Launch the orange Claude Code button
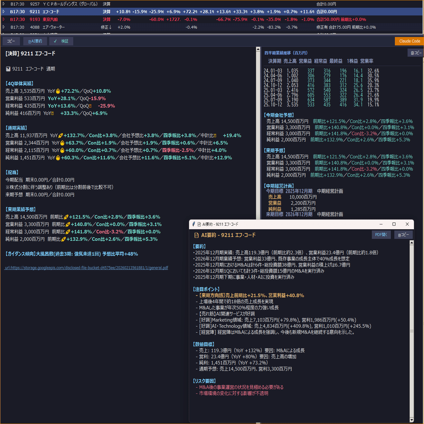The width and height of the screenshot is (424, 424). (410, 41)
